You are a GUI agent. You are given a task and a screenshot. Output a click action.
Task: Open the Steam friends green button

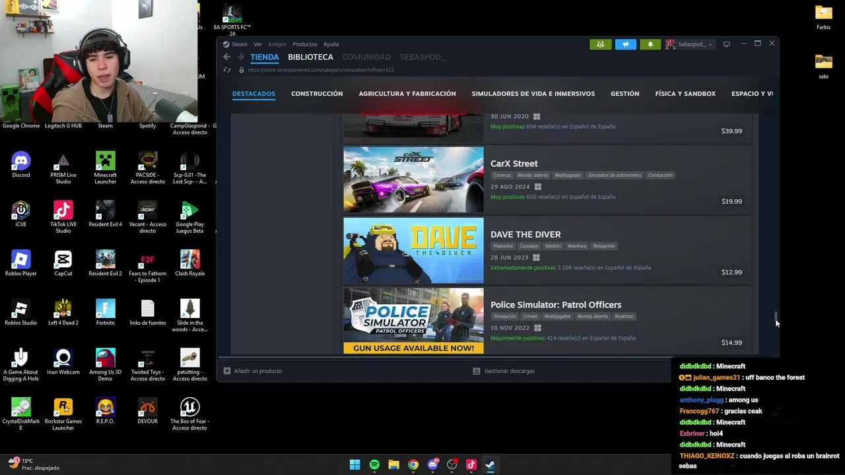coord(600,44)
